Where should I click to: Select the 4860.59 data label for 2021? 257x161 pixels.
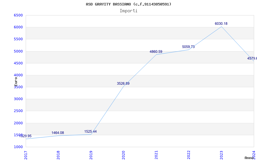click(156, 52)
